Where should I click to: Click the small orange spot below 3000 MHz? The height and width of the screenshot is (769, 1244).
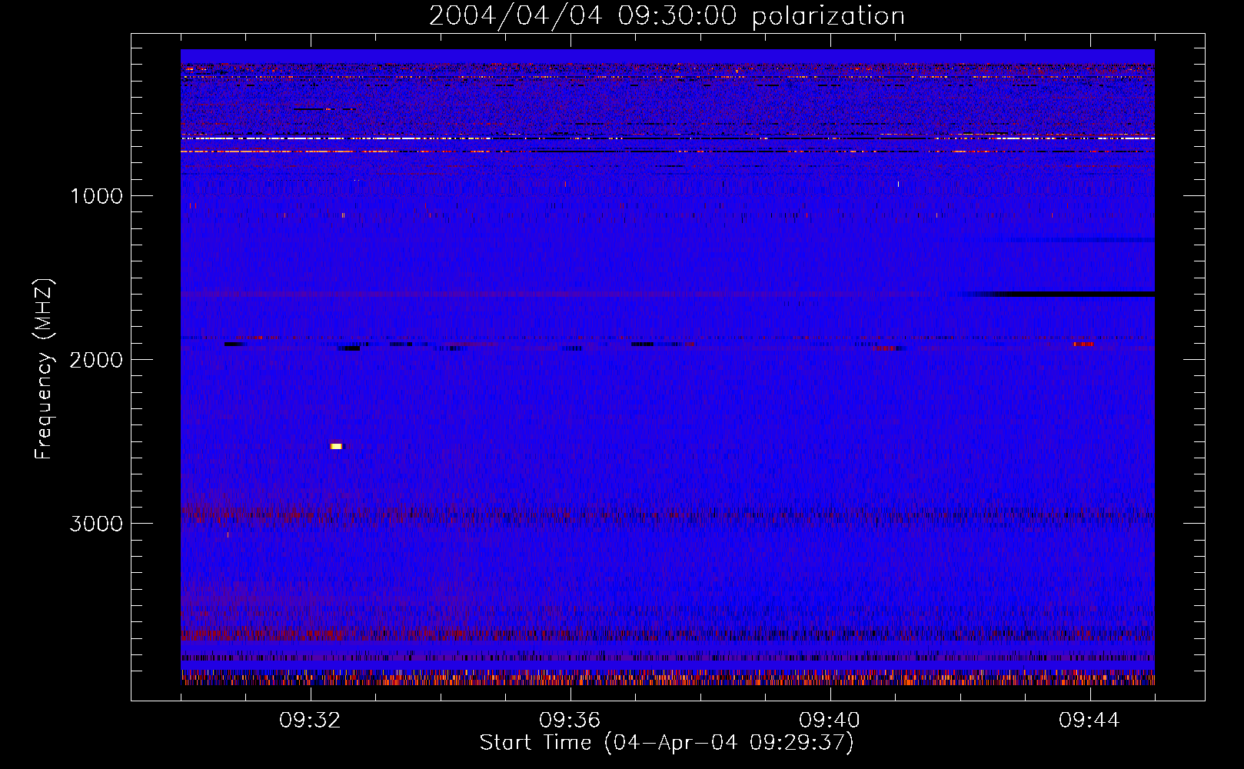point(228,534)
